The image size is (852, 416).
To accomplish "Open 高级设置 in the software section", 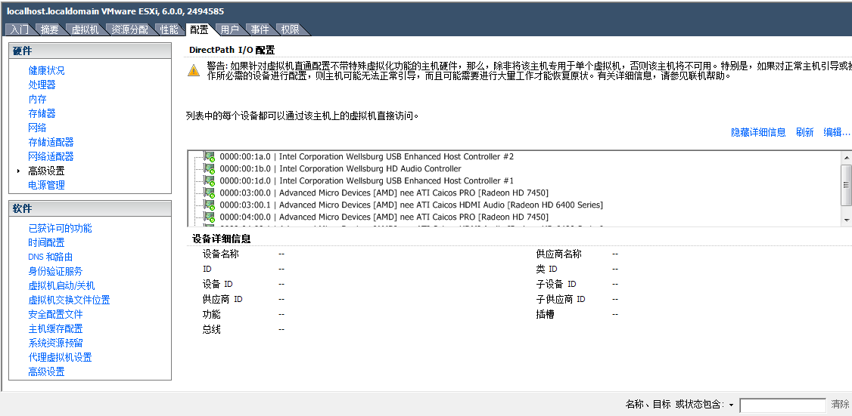I will click(x=46, y=371).
